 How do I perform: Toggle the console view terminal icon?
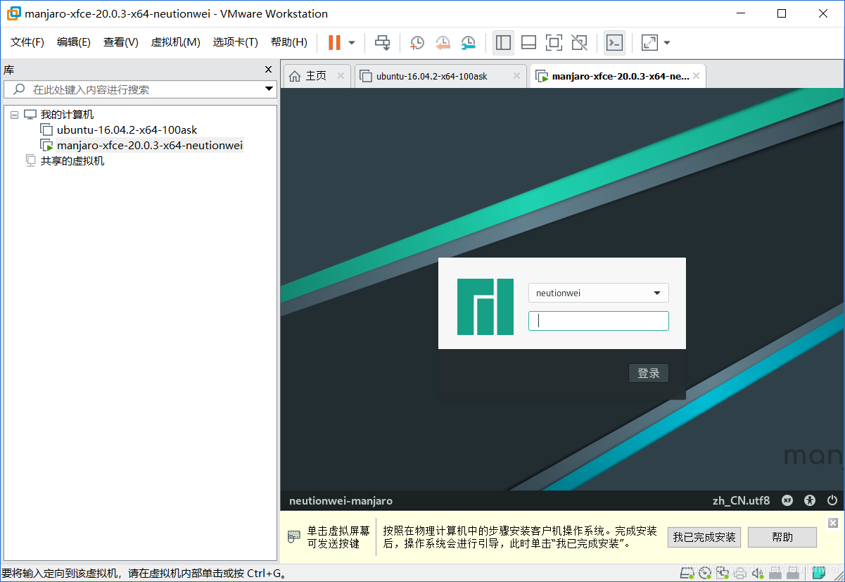click(x=614, y=43)
